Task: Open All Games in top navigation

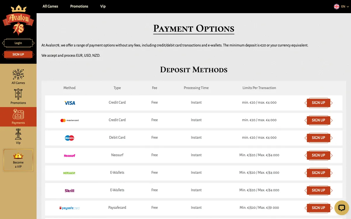Action: coord(50,6)
